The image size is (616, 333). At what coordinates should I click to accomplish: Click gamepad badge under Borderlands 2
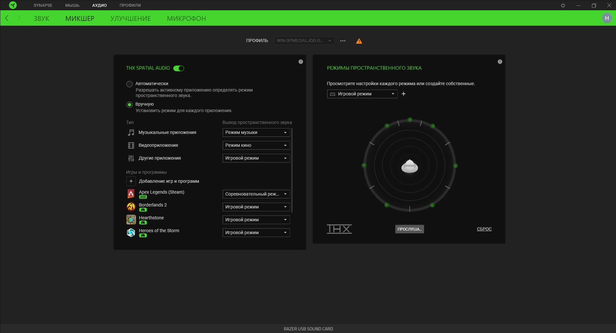tap(143, 210)
